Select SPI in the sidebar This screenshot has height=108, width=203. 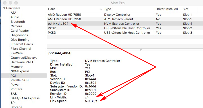[x=13, y=103]
